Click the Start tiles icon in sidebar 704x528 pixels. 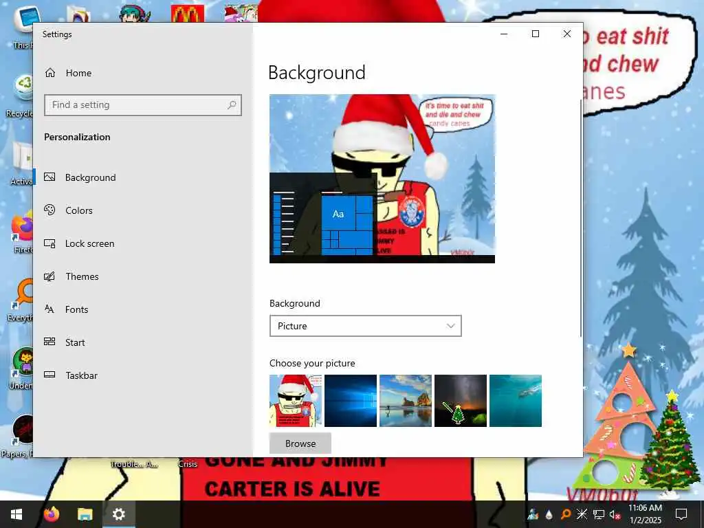tap(49, 342)
